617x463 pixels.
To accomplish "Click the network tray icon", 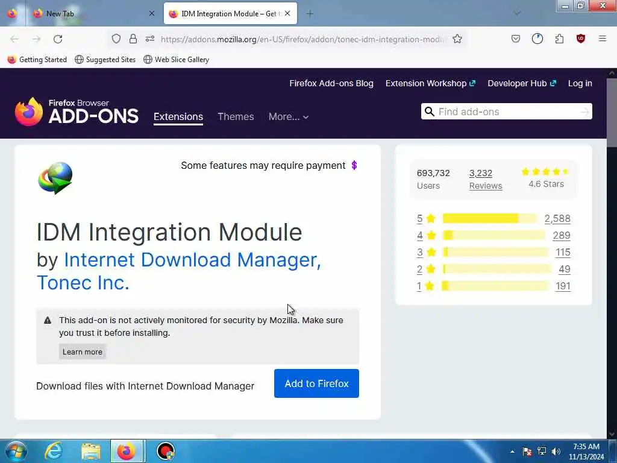I will pos(542,452).
